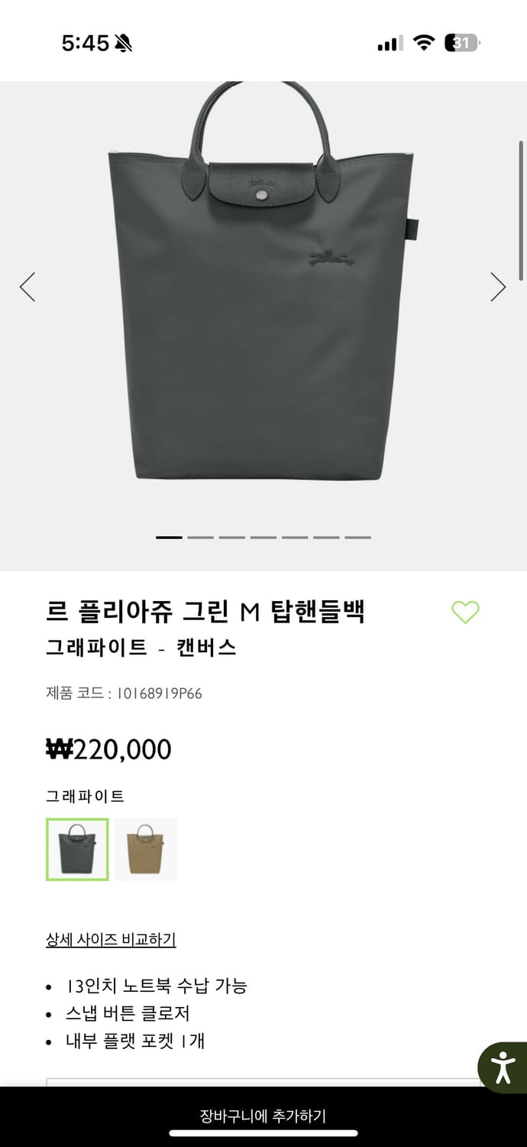527x1147 pixels.
Task: Open 상세 사이즈 비교하기 size comparison
Action: point(110,940)
